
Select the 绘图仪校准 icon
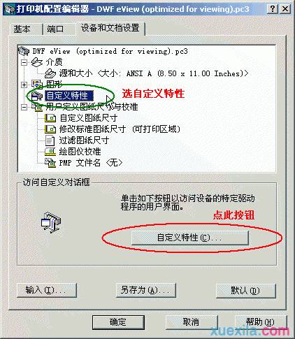[50, 152]
